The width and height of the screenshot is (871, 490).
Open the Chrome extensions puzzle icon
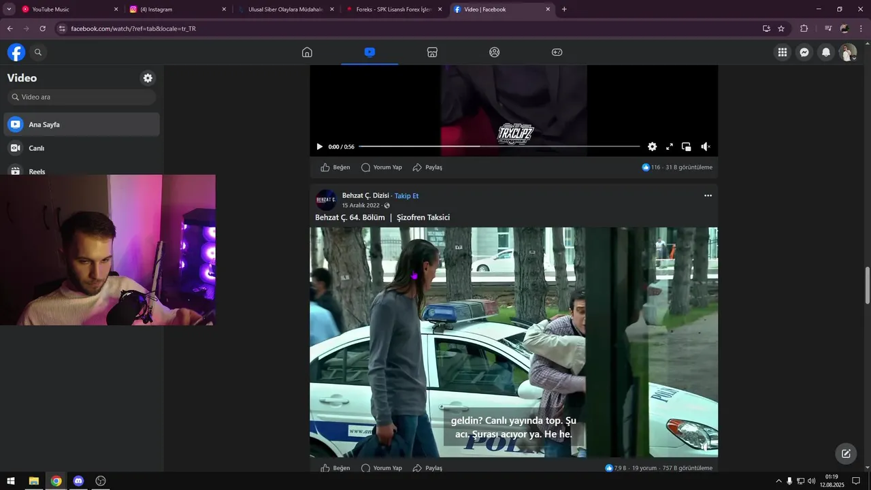804,29
